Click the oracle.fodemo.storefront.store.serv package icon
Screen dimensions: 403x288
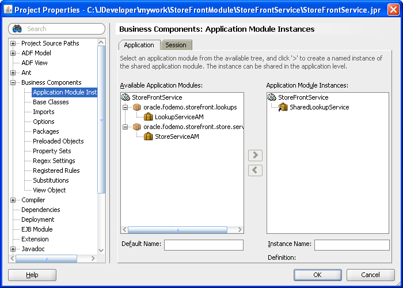coord(137,127)
